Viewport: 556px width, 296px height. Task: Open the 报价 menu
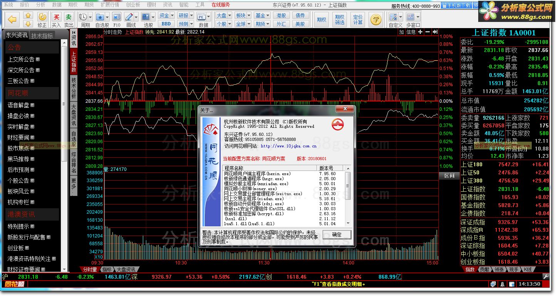[24, 5]
